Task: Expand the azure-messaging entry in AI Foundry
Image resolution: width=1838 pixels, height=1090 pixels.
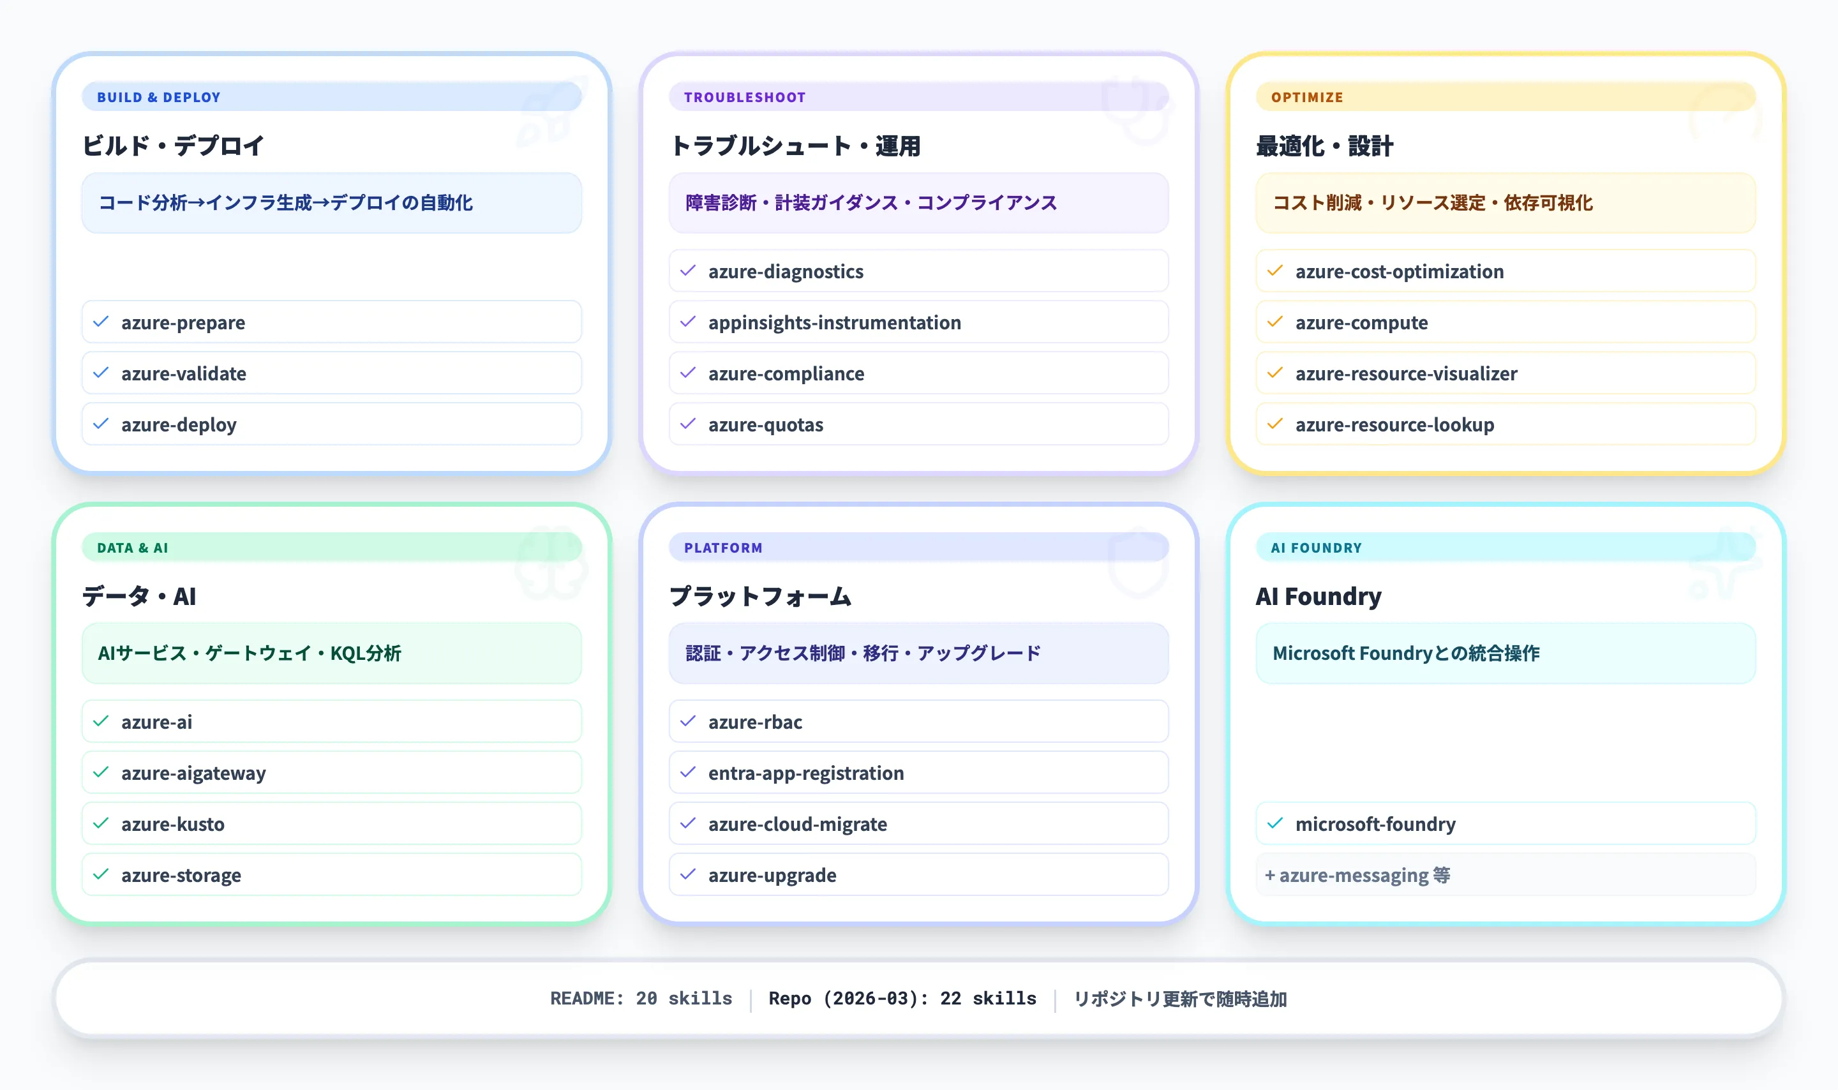Action: pos(1359,875)
